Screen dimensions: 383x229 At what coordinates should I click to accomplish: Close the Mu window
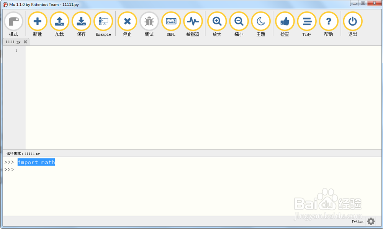click(x=375, y=3)
